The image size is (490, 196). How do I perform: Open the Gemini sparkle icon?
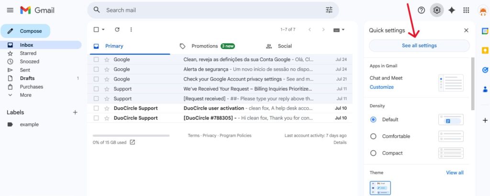[x=451, y=10]
